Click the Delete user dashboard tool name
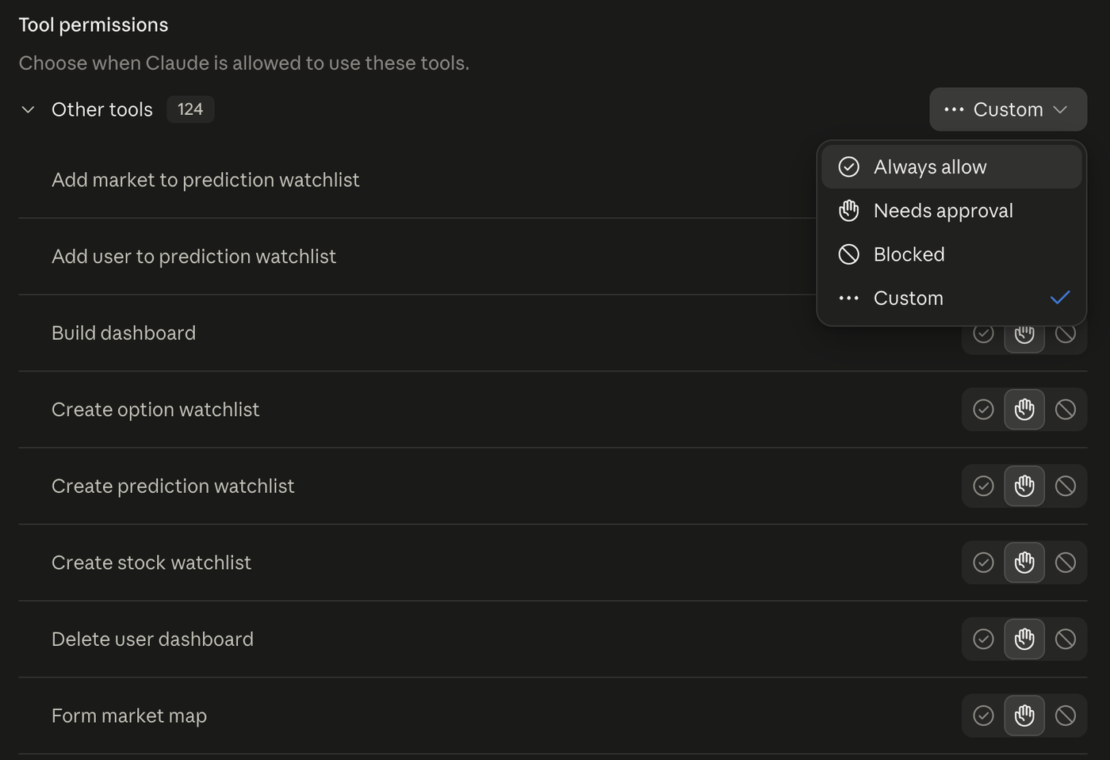The height and width of the screenshot is (760, 1110). (x=152, y=639)
